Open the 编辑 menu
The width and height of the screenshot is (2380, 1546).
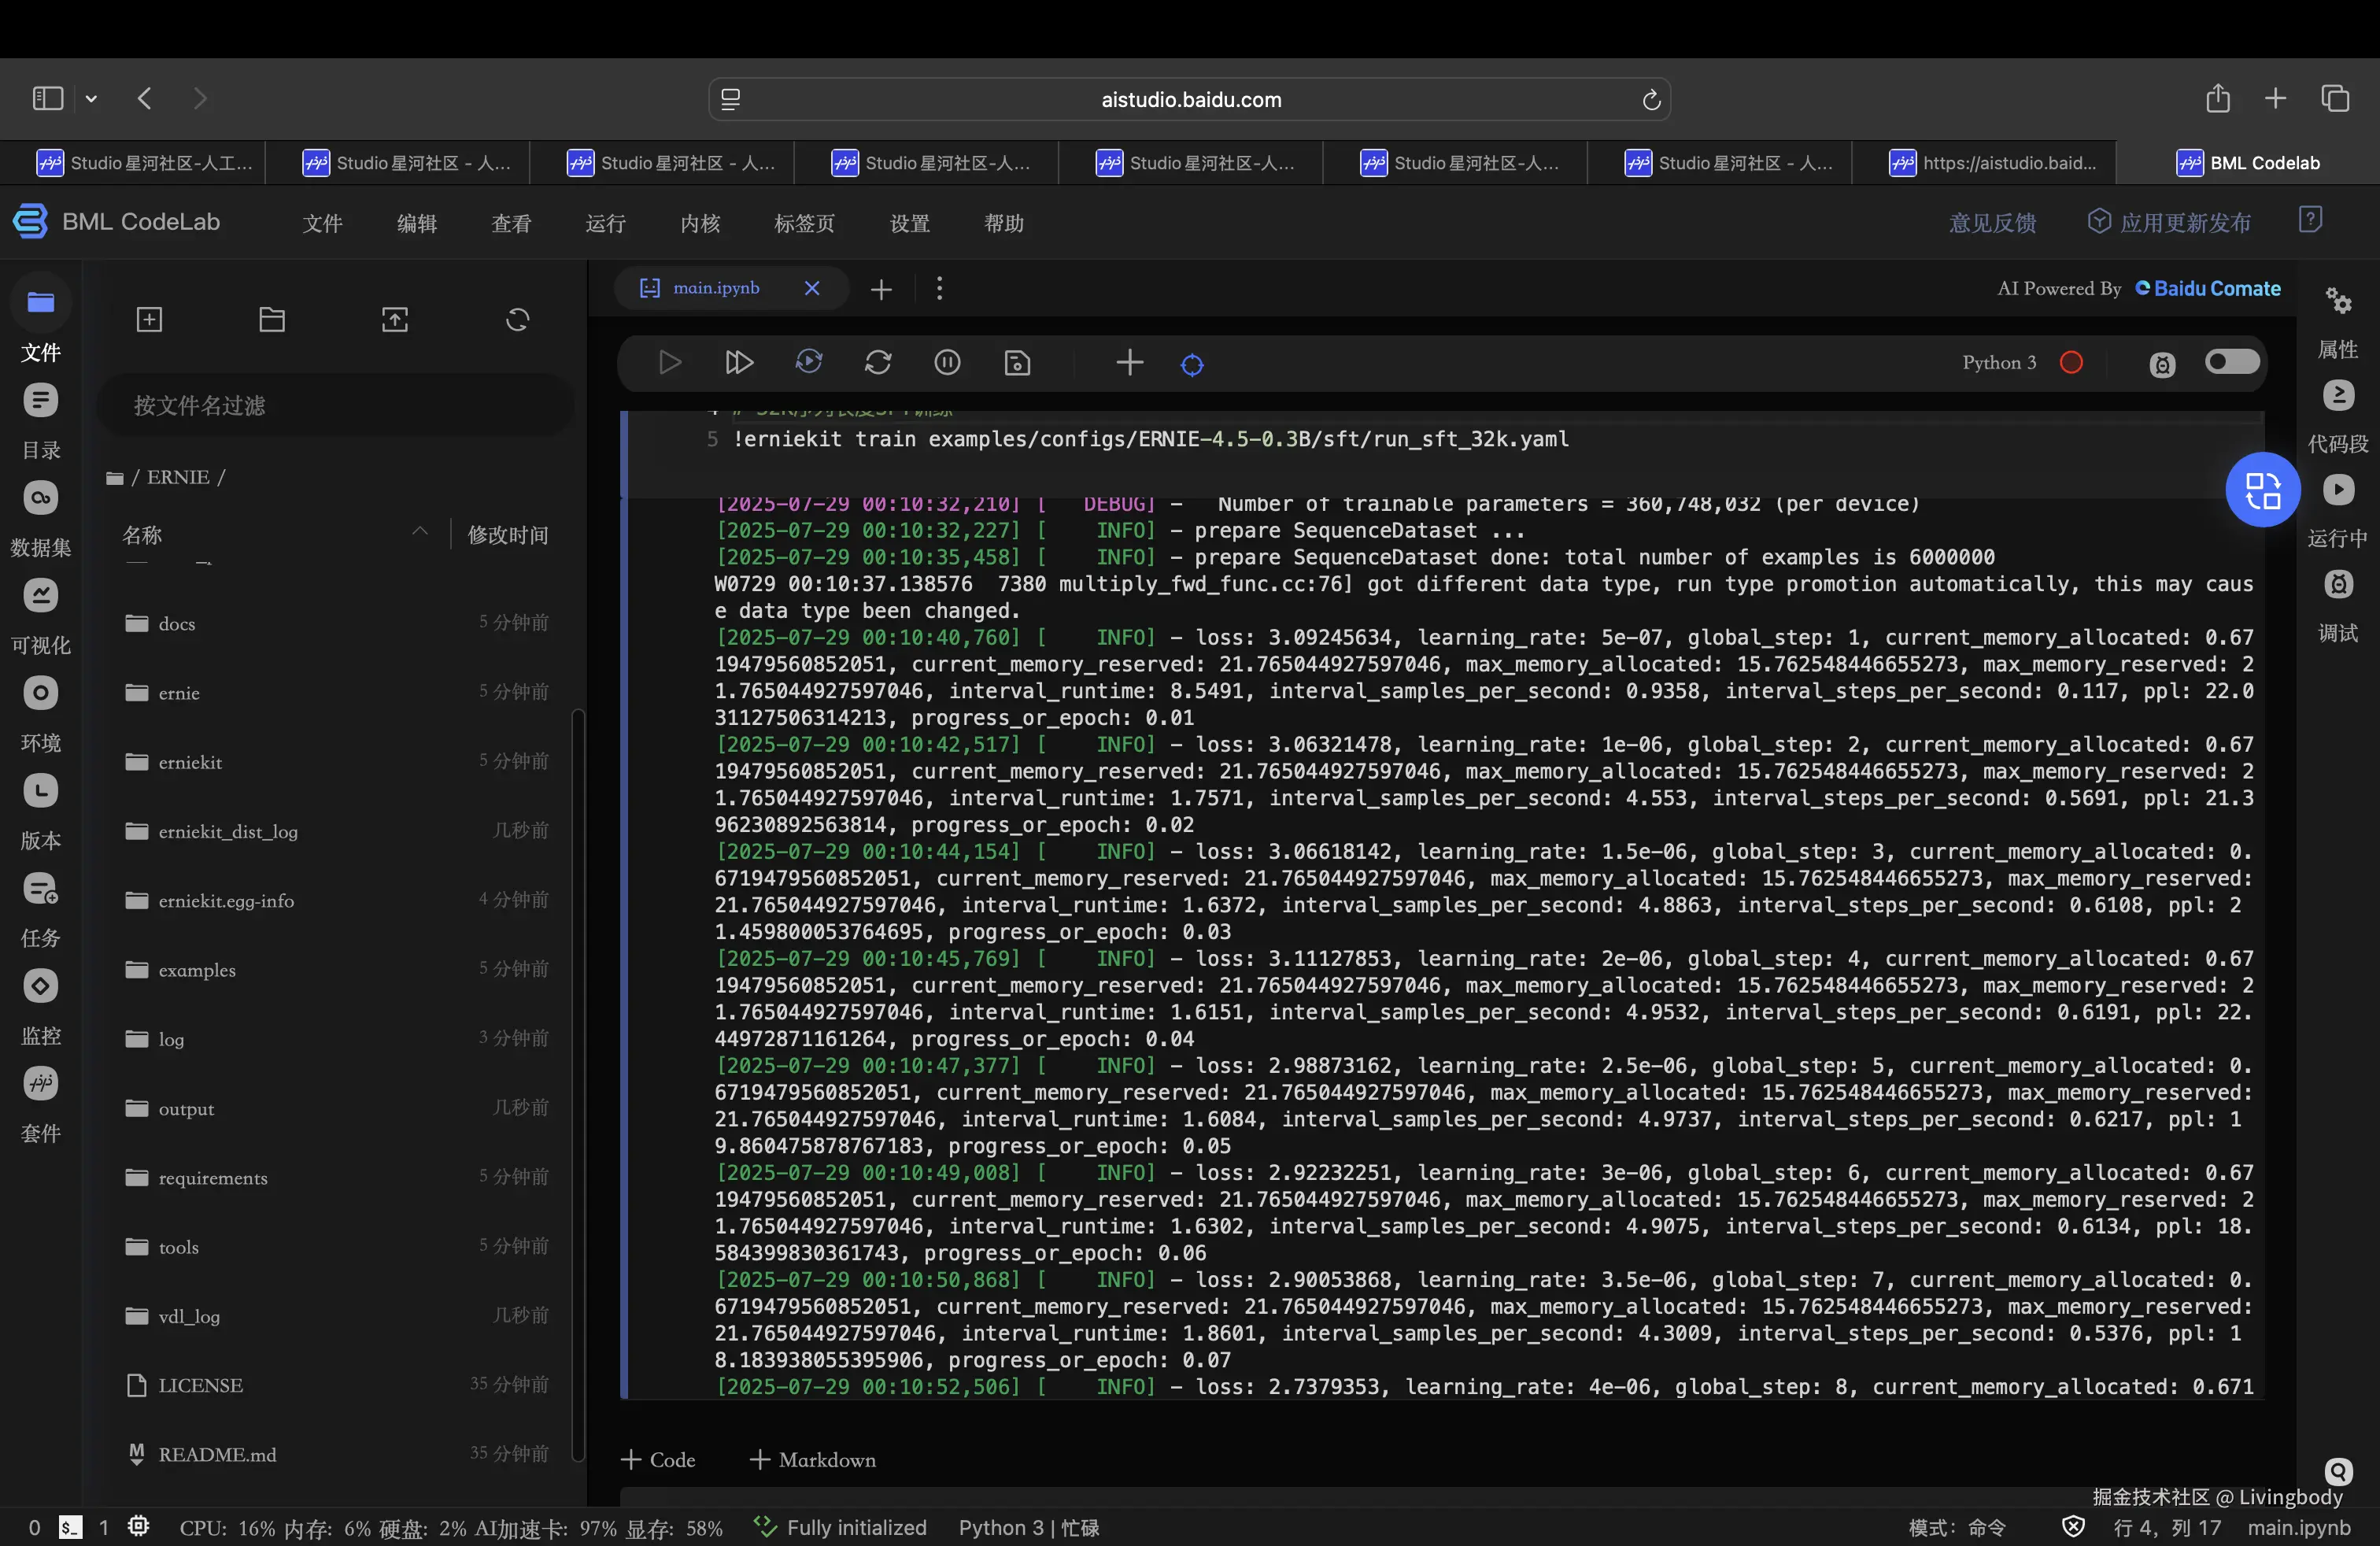click(x=417, y=223)
